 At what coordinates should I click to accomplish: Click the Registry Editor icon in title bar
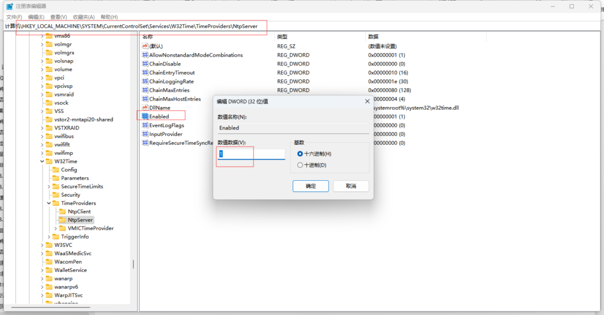[9, 6]
